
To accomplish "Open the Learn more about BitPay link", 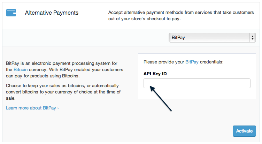I will click(x=31, y=108).
